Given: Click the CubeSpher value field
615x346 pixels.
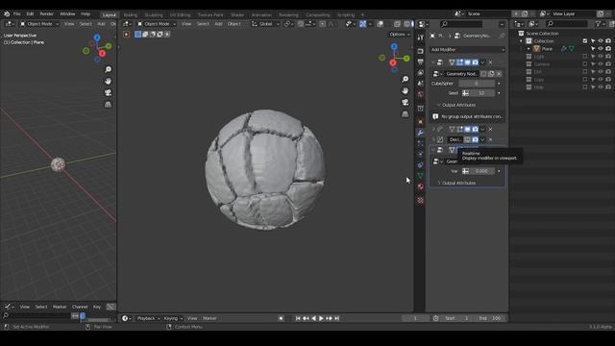Looking at the screenshot, I should click(477, 84).
